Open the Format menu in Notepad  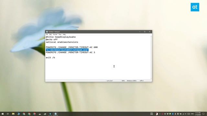pos(55,34)
